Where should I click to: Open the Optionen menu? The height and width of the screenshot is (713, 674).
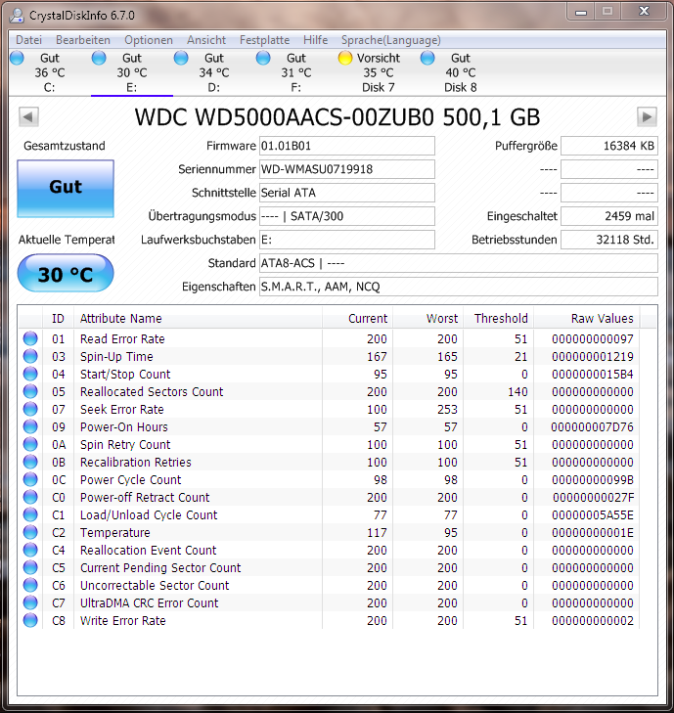click(x=149, y=40)
